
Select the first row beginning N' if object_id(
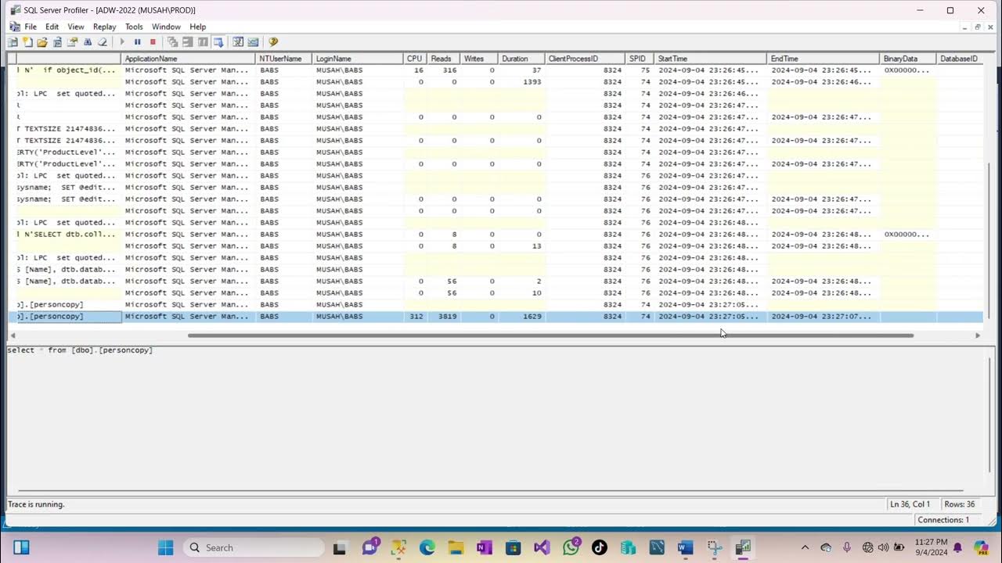[496, 70]
